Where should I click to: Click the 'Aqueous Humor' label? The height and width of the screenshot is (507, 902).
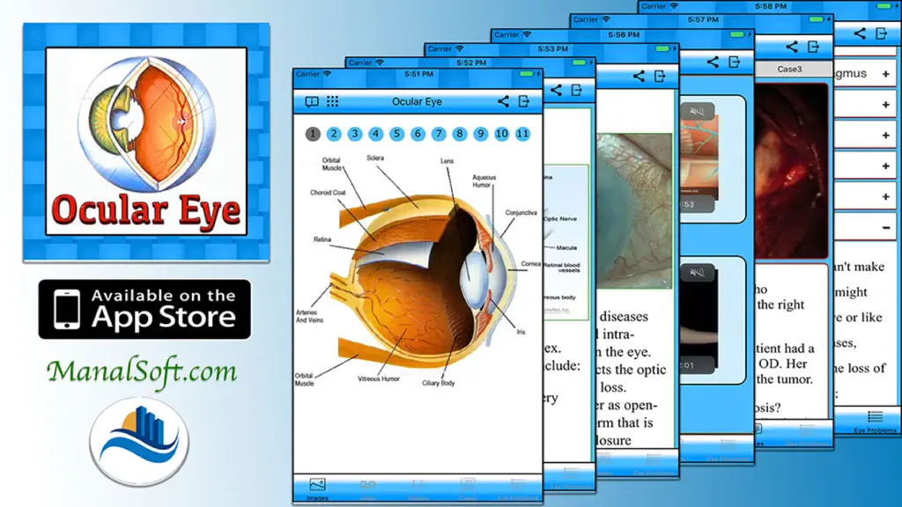[x=484, y=181]
